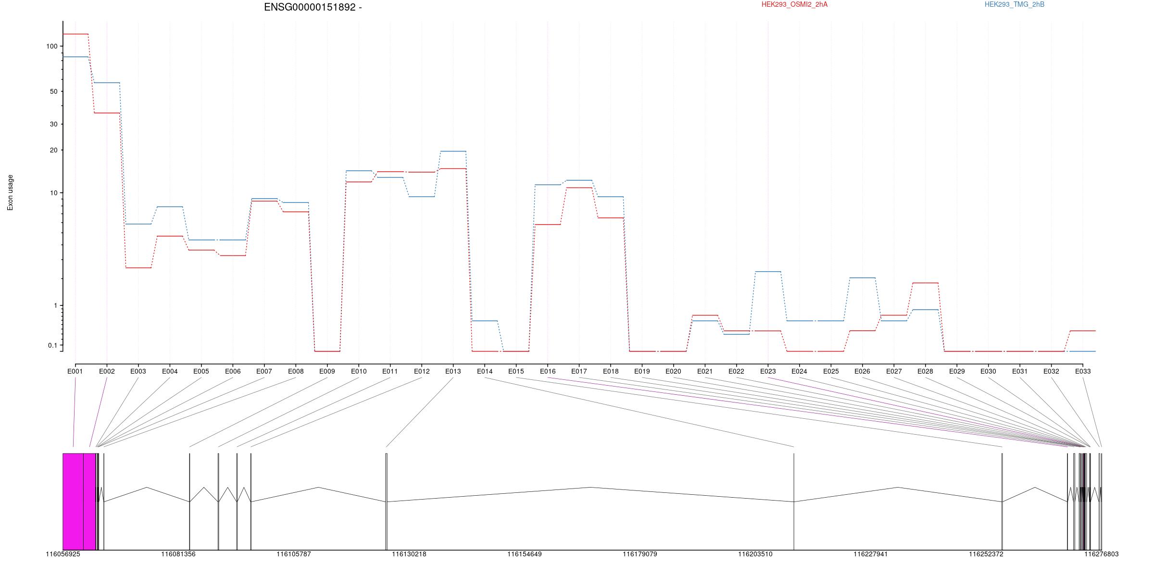Click genomic coordinate 116203510
This screenshot has width=1154, height=577.
click(755, 554)
